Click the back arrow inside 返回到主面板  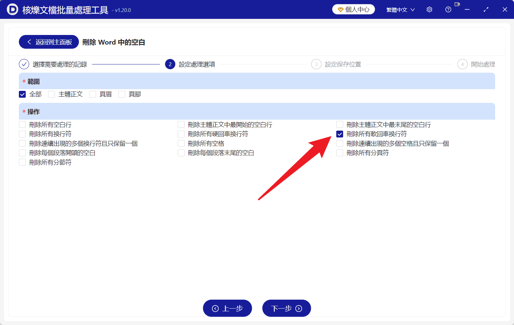[29, 42]
